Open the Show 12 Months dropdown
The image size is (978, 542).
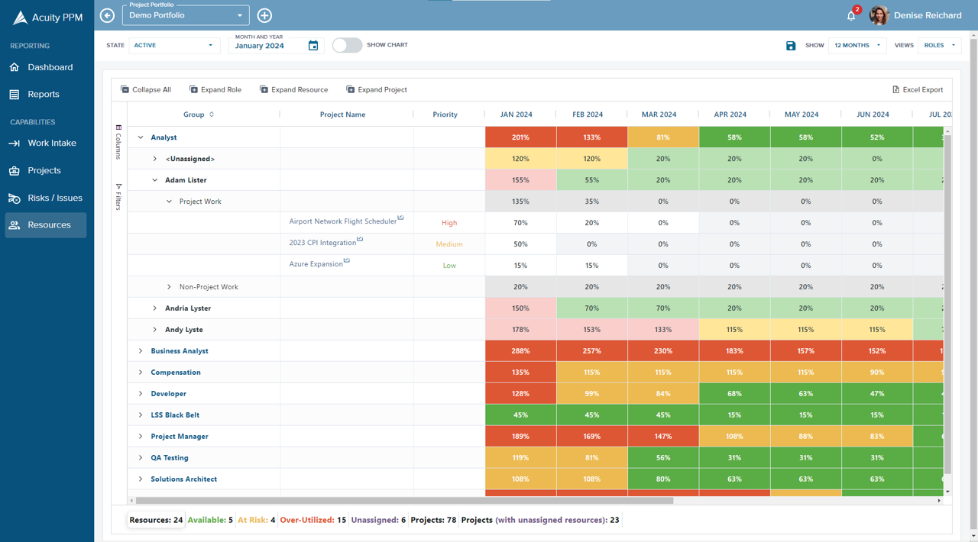857,45
